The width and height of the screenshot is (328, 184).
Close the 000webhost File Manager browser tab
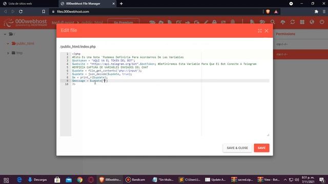113,4
